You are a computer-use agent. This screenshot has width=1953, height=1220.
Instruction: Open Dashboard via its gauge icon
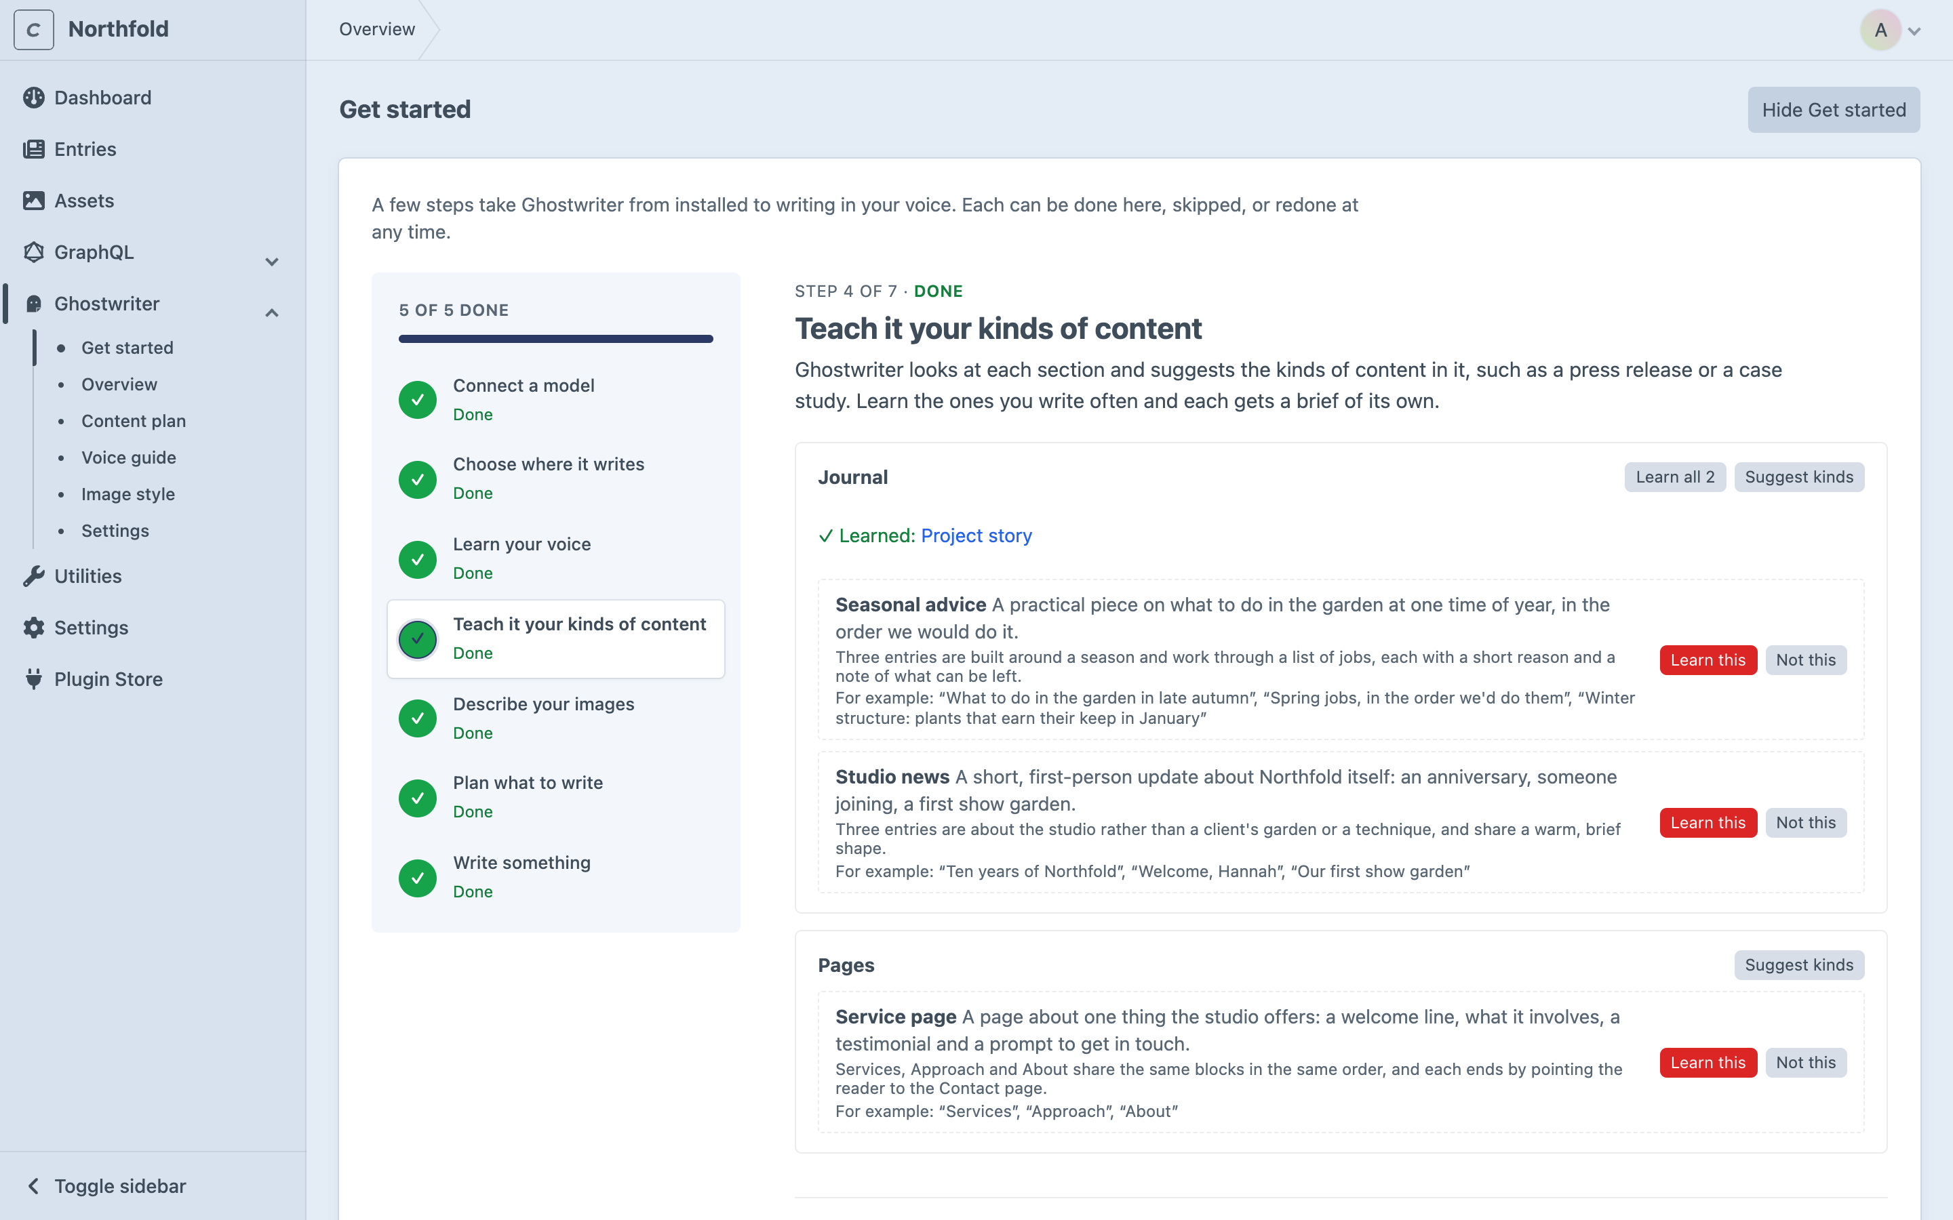point(34,98)
